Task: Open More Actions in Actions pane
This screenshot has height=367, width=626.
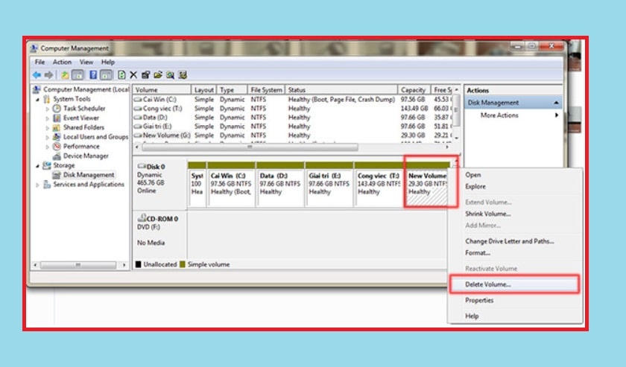Action: [x=499, y=115]
